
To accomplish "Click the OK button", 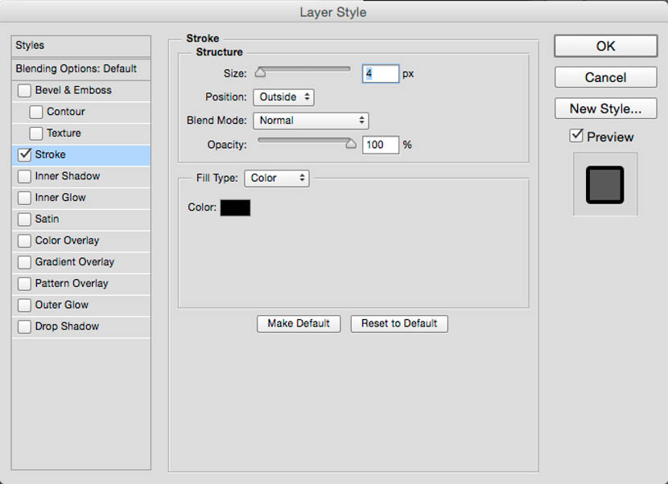I will [x=605, y=46].
